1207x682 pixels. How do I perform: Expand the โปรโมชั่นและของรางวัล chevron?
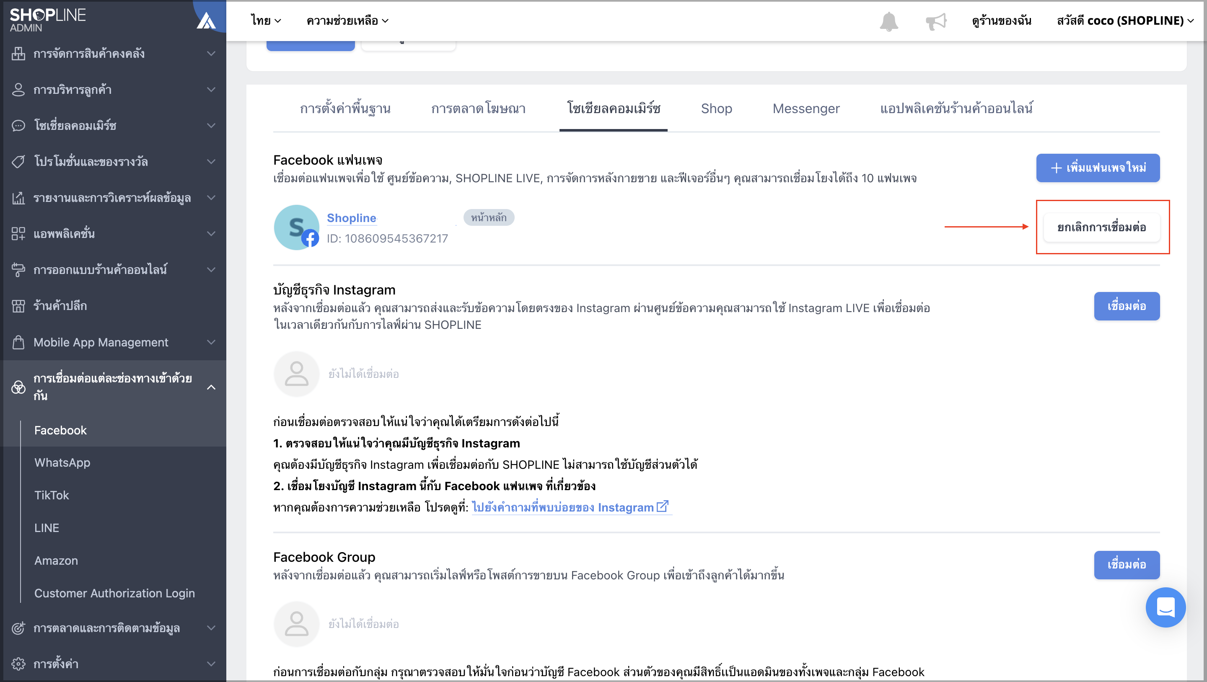coord(211,162)
